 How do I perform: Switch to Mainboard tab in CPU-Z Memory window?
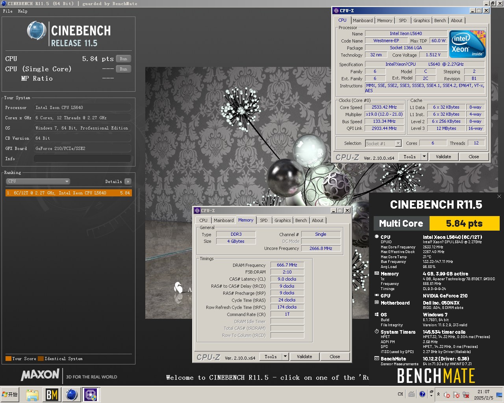pyautogui.click(x=224, y=220)
